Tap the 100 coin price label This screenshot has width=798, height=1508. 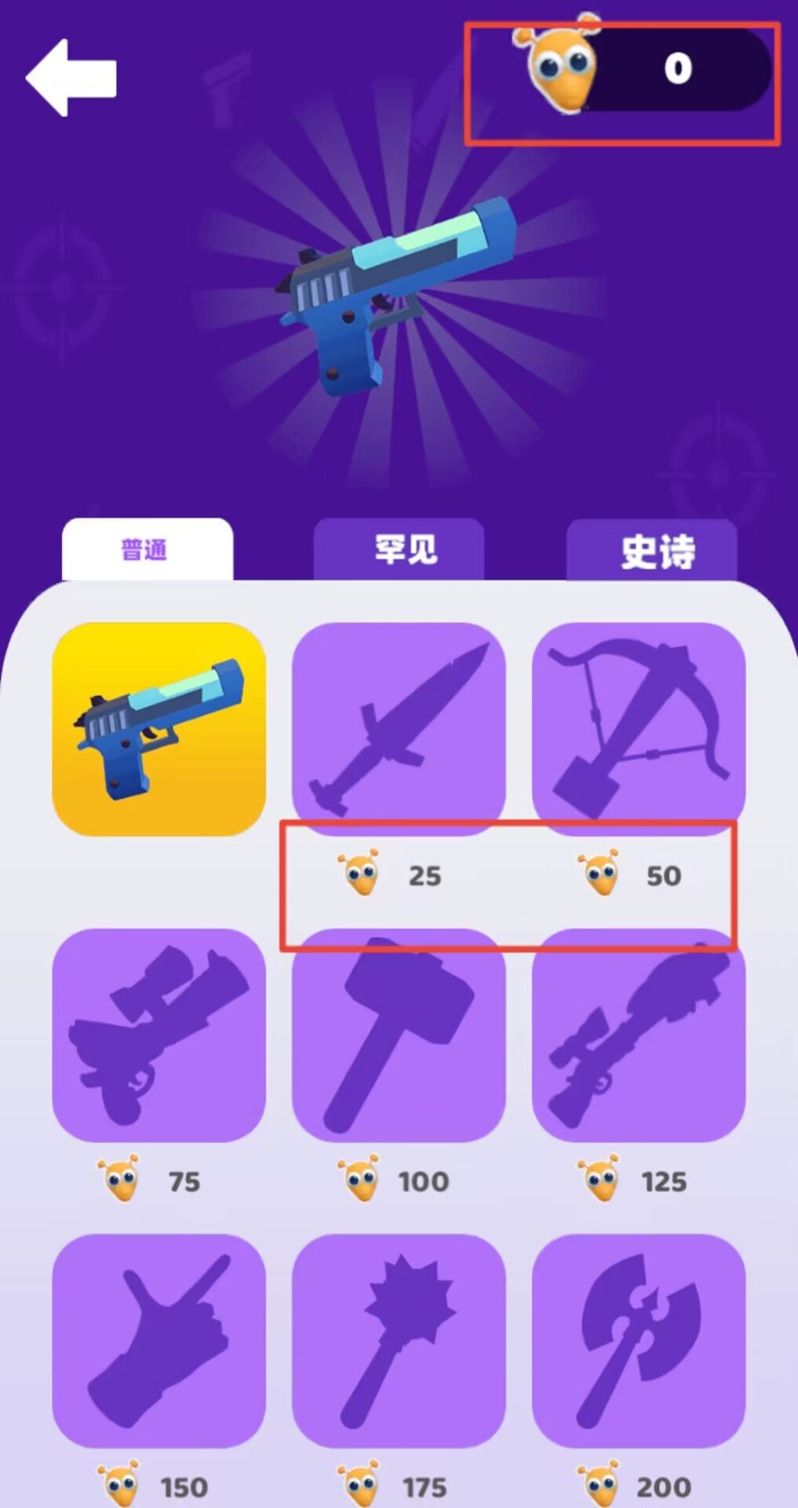pos(424,1181)
